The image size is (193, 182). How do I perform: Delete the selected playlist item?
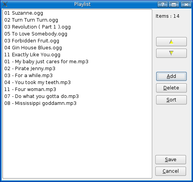(171, 88)
